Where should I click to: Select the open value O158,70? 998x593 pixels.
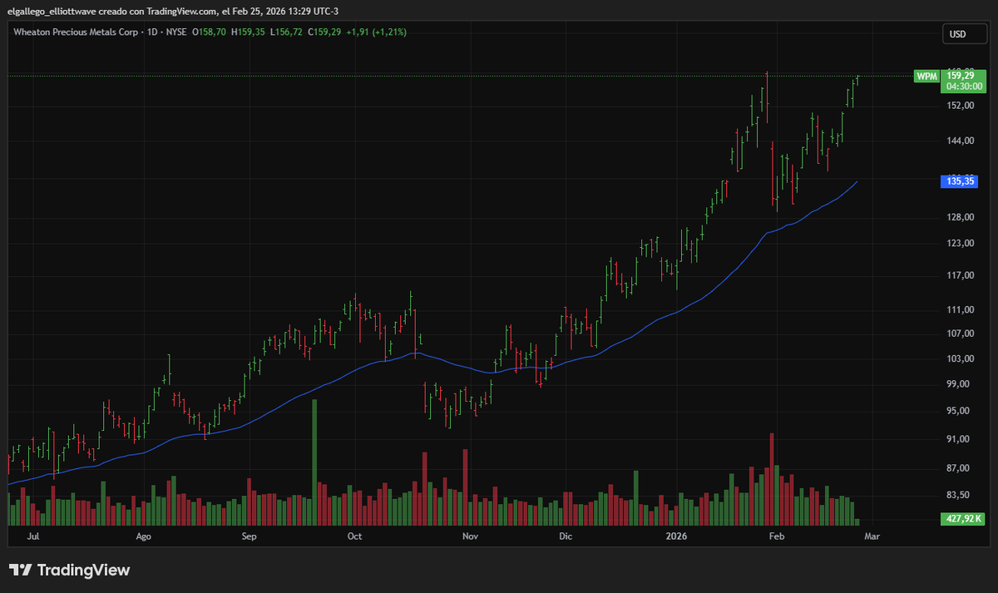click(210, 32)
